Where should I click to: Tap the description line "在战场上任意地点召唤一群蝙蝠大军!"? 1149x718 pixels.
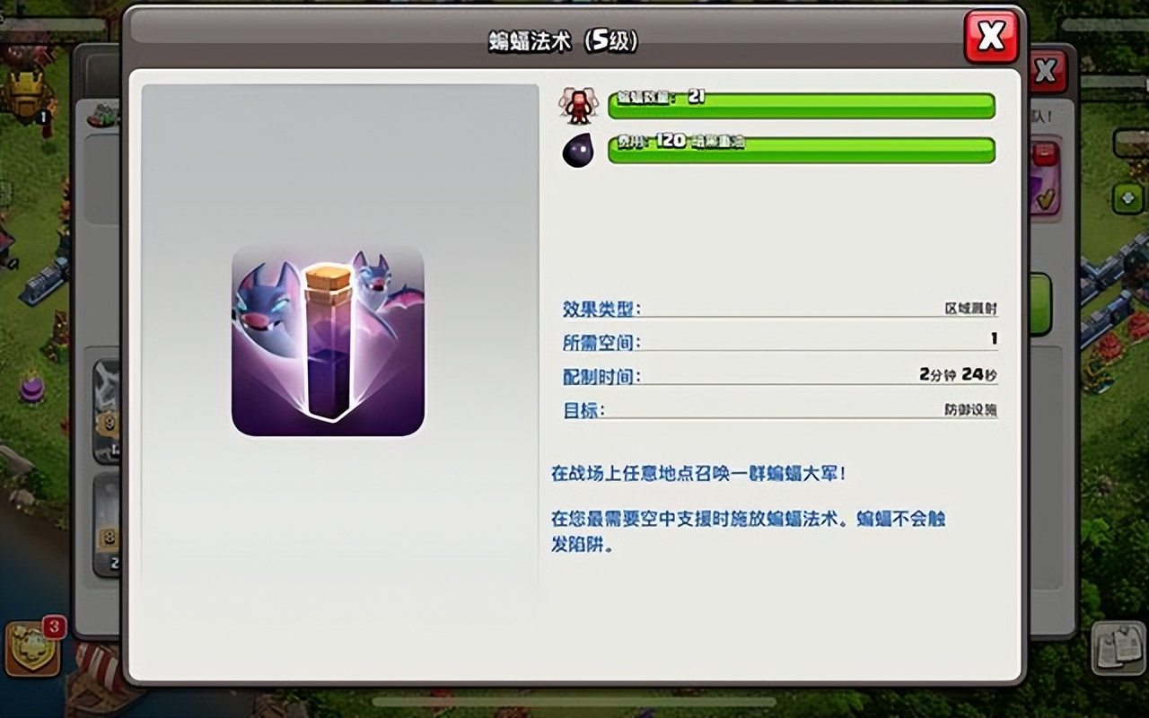[698, 473]
